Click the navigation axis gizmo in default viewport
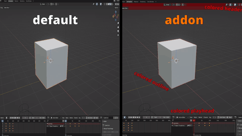The height and width of the screenshot is (136, 242). [115, 15]
